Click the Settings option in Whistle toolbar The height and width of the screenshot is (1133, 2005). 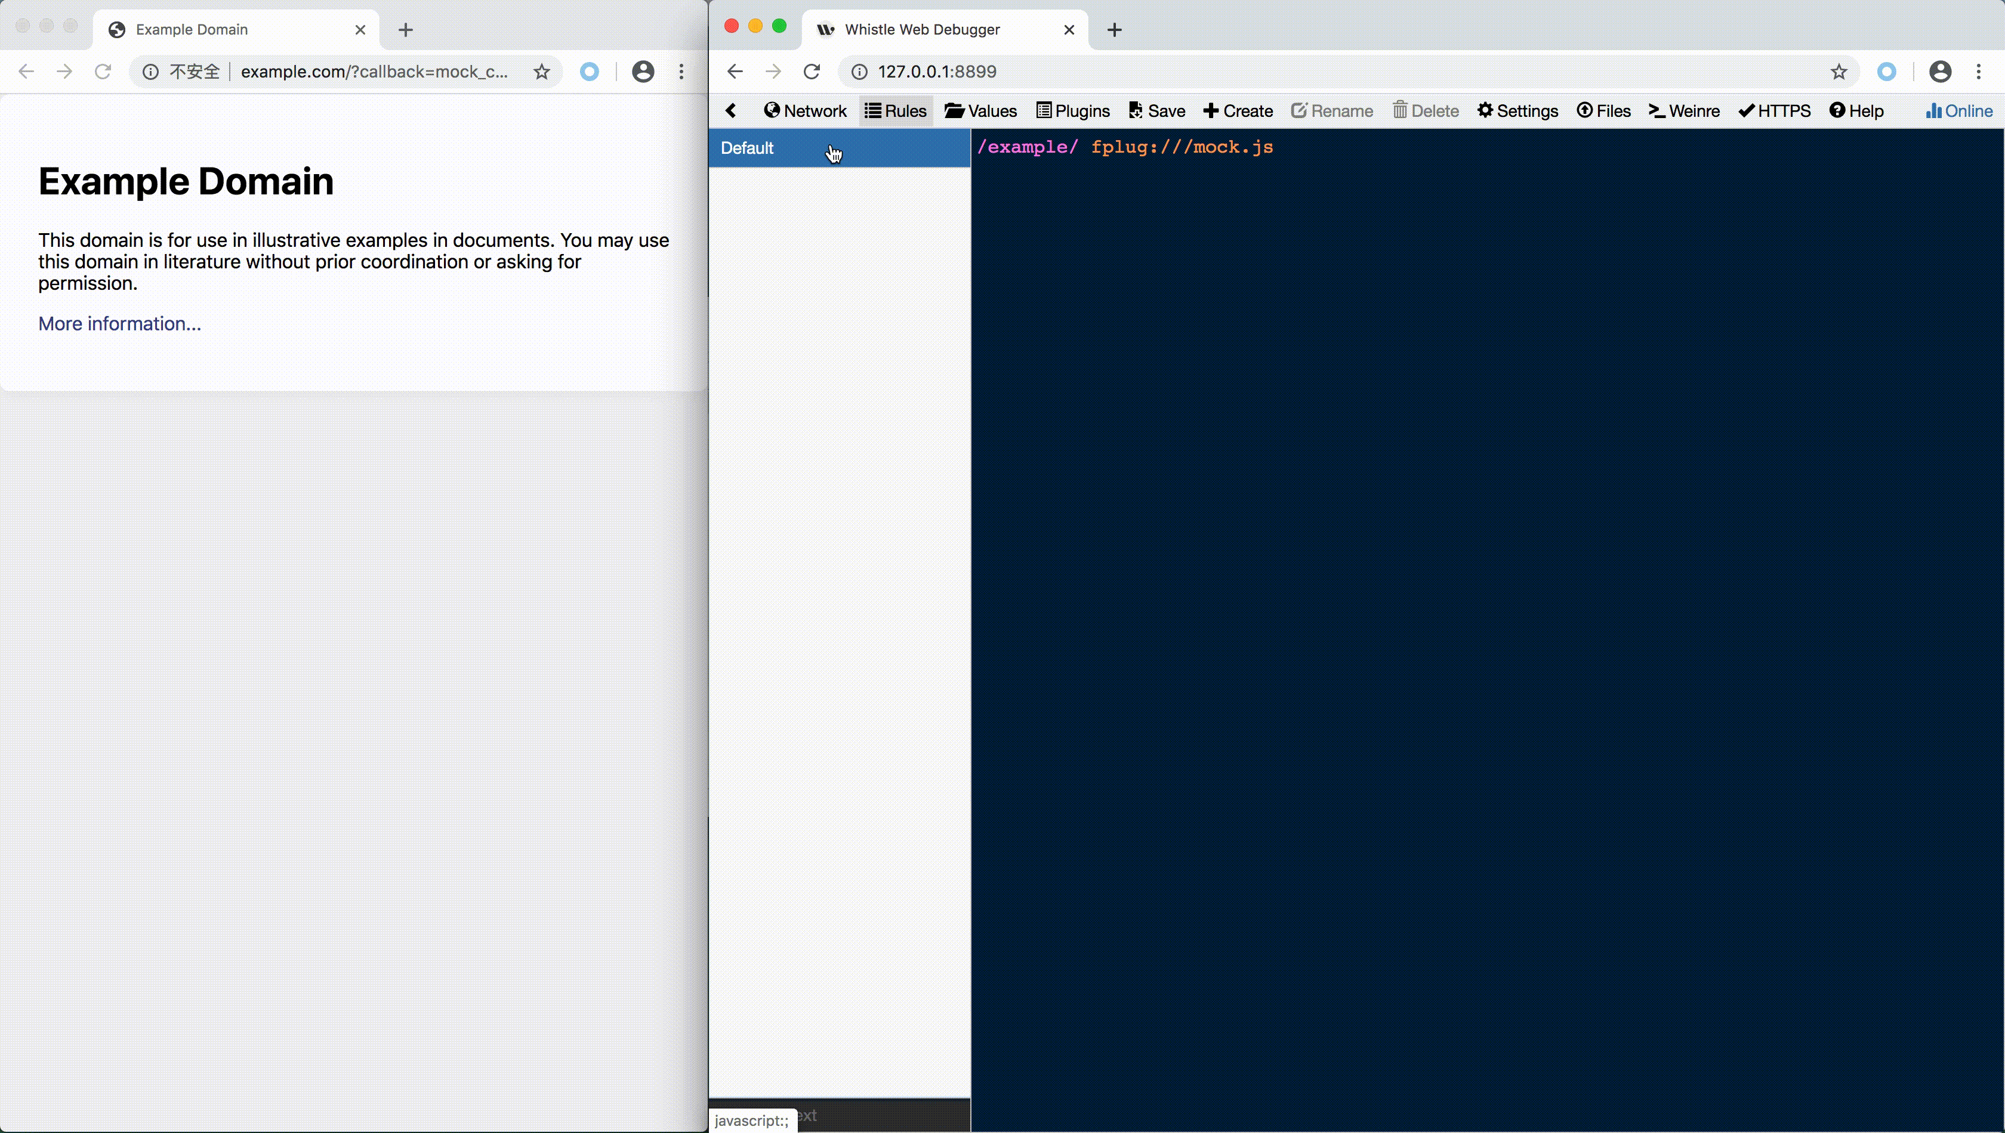tap(1517, 110)
